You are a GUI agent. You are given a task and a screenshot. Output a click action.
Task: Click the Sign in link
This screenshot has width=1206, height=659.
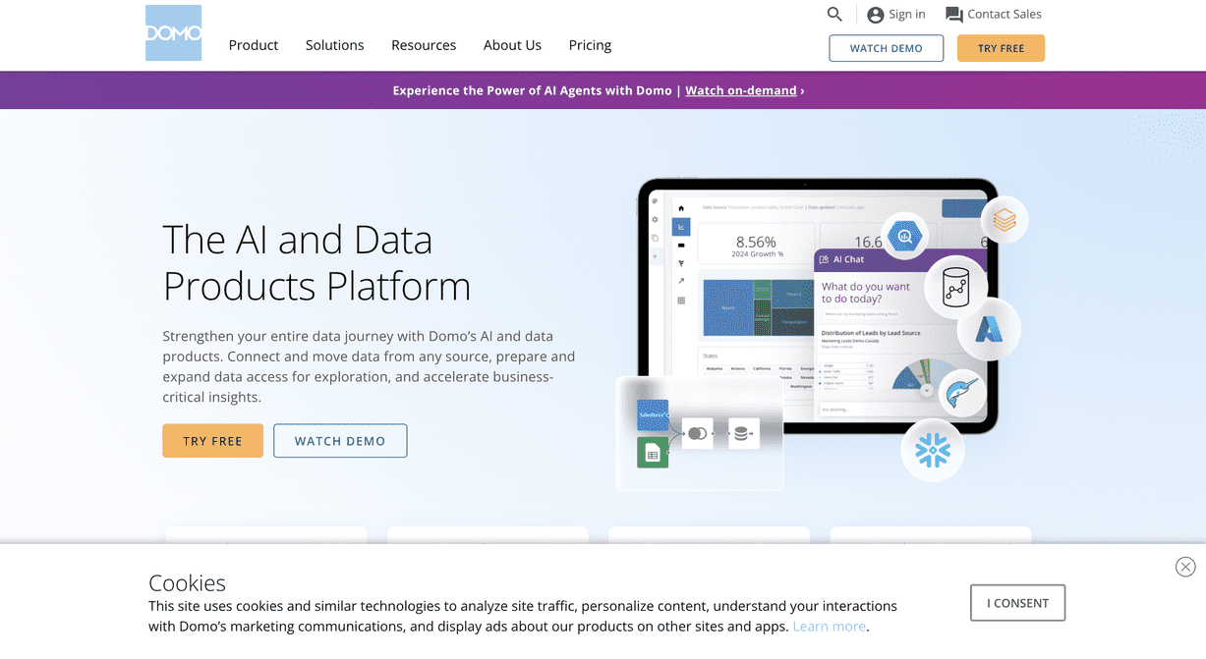point(896,14)
